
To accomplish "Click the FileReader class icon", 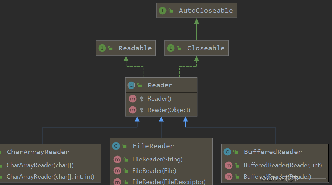I will pos(116,146).
